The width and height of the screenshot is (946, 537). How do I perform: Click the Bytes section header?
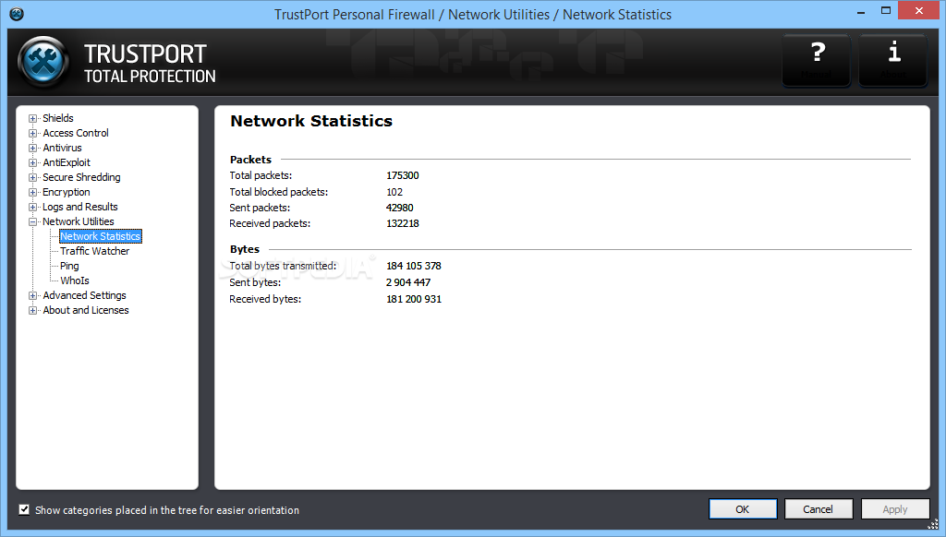pos(244,249)
